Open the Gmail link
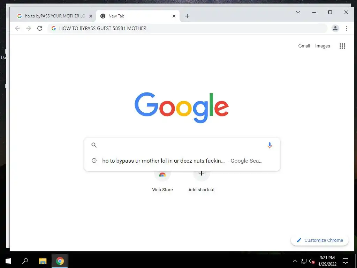Image resolution: width=357 pixels, height=268 pixels. point(304,46)
